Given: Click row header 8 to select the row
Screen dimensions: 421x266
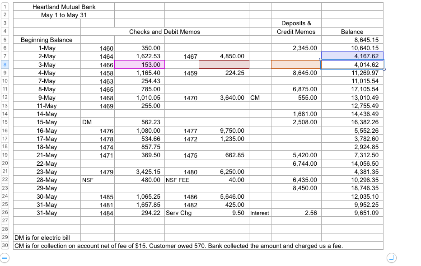Looking at the screenshot, I should click(x=4, y=65).
